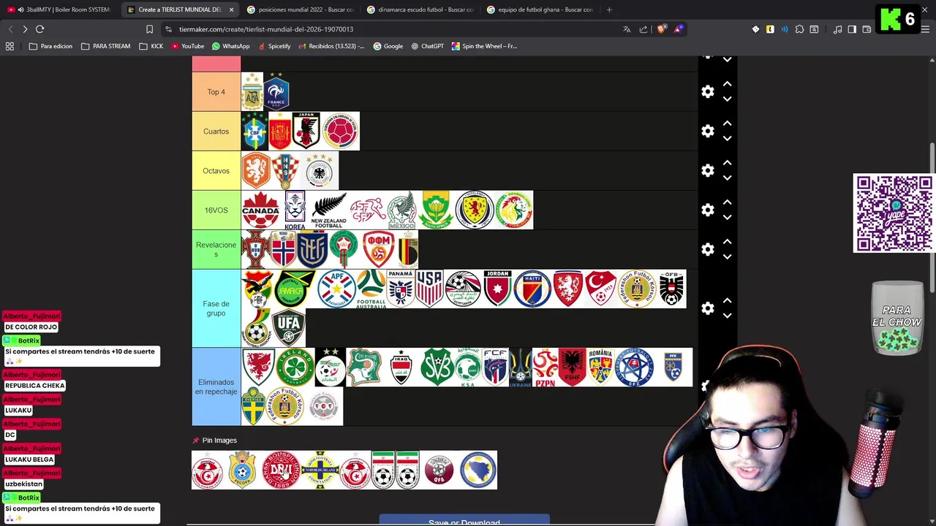Viewport: 936px width, 526px height.
Task: Click the Save or Download button
Action: point(464,522)
